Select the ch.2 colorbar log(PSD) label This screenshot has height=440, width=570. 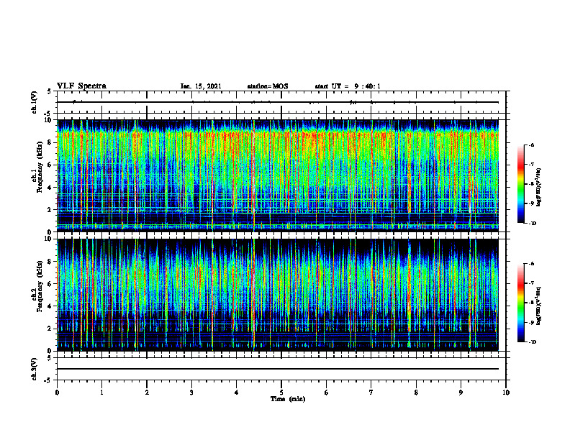tap(539, 306)
